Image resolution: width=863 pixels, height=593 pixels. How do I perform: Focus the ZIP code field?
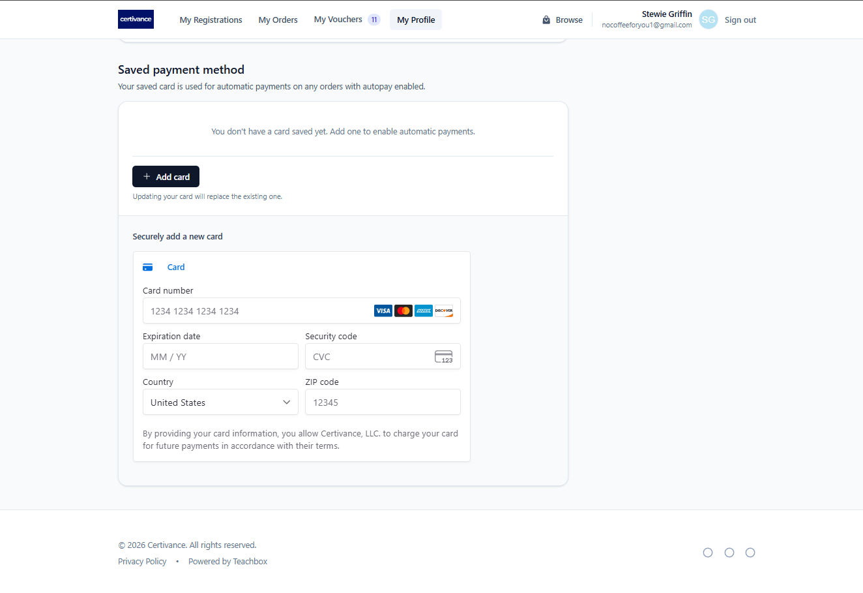383,403
